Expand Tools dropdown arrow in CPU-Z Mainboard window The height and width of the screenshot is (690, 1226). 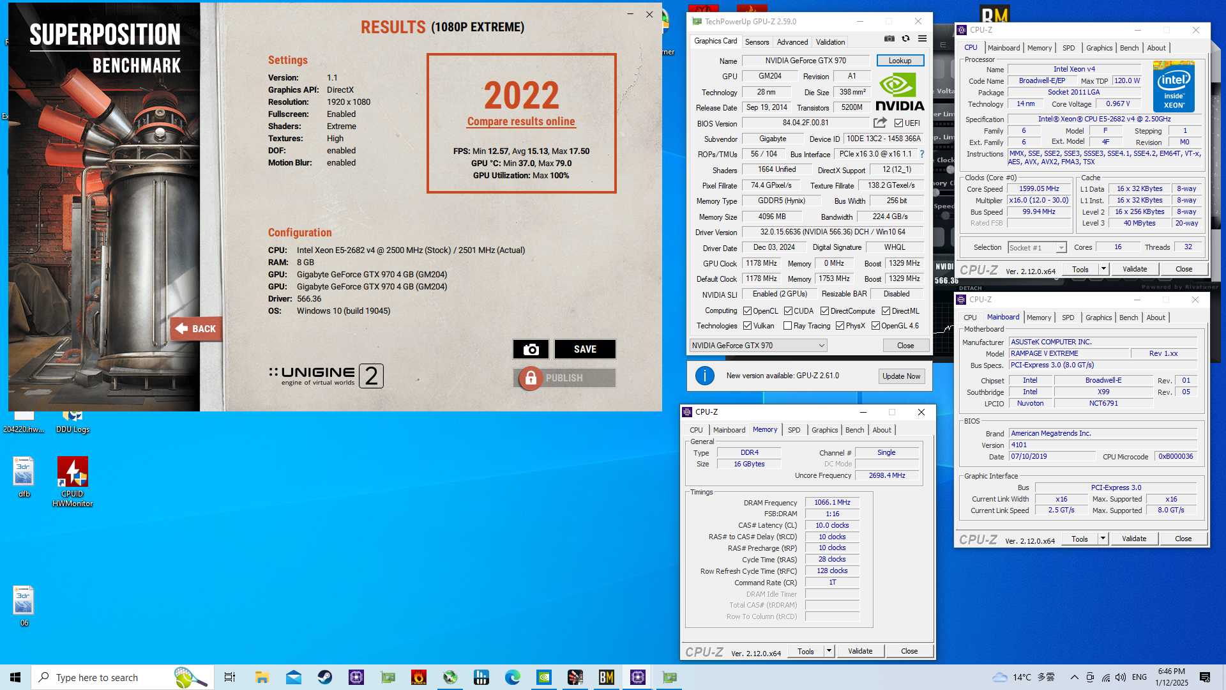pyautogui.click(x=1103, y=539)
